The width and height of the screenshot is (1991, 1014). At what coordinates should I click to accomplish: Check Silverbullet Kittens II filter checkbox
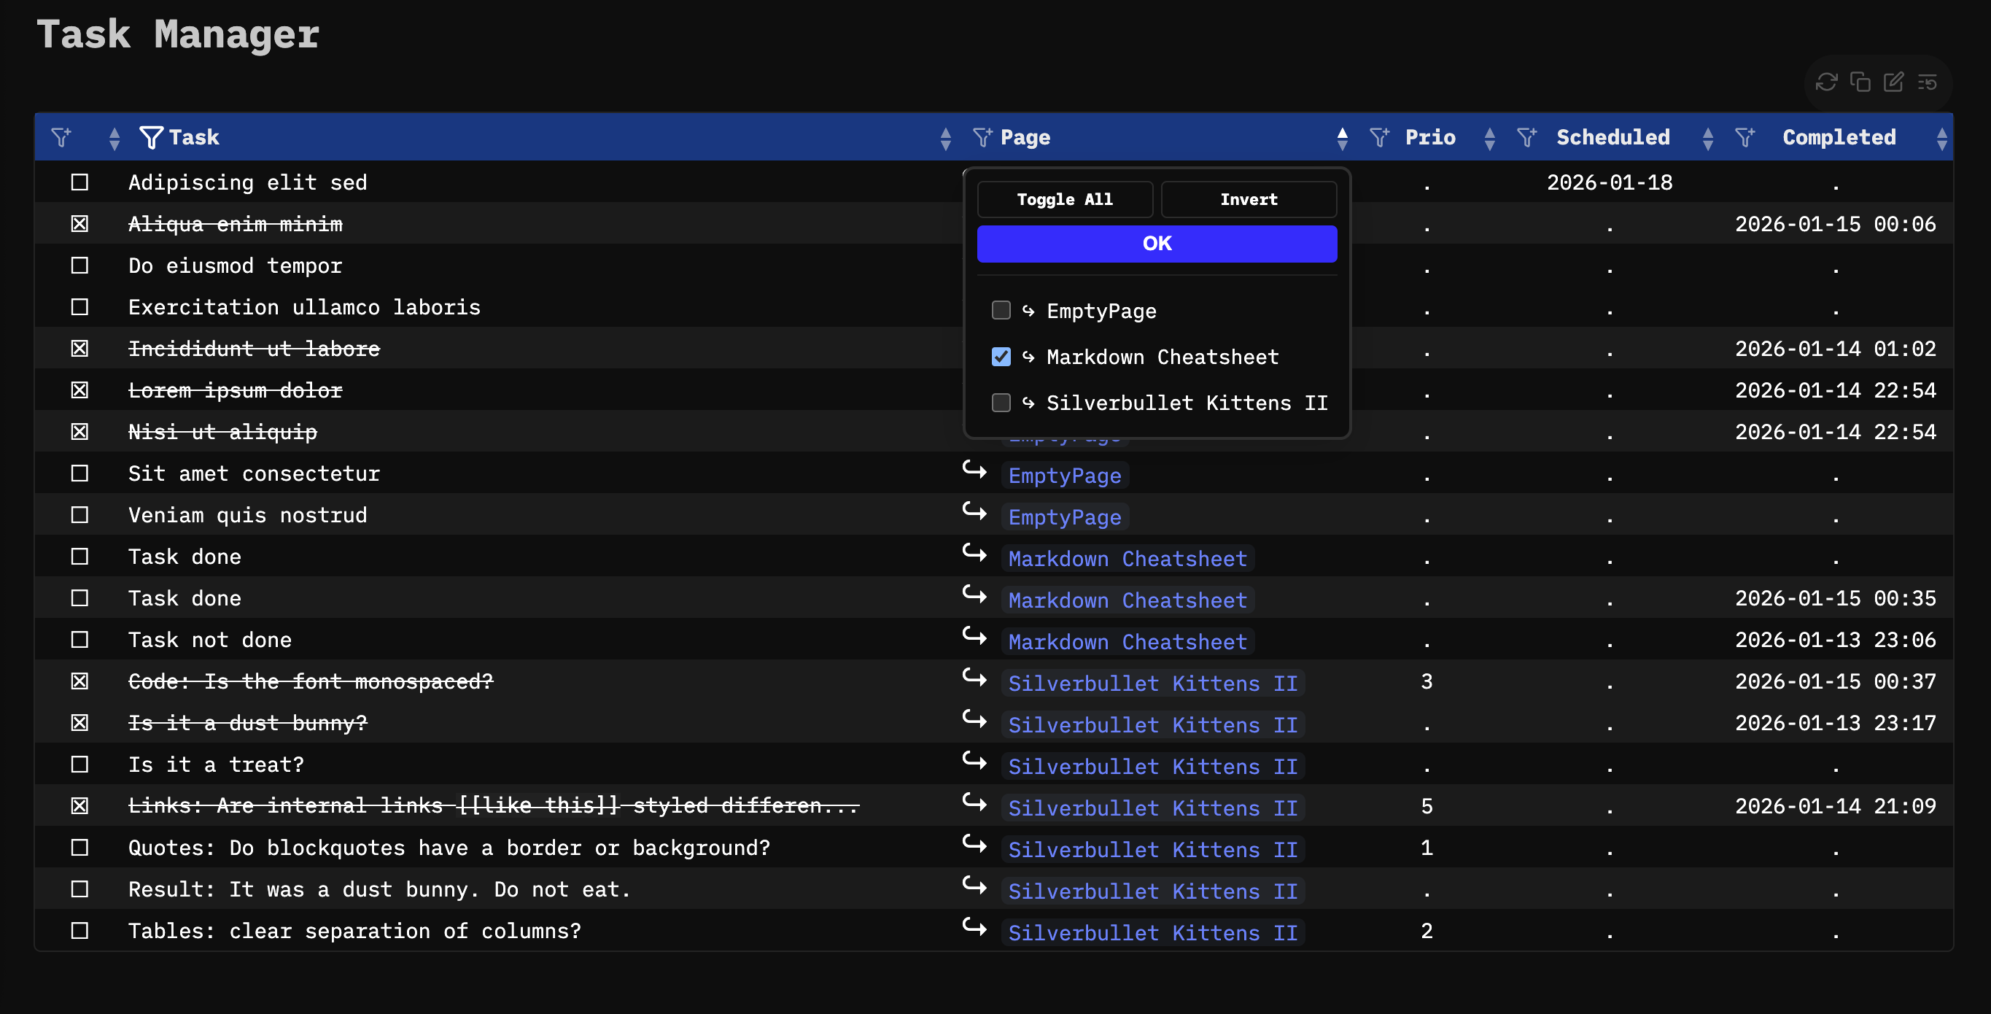[x=1001, y=403]
